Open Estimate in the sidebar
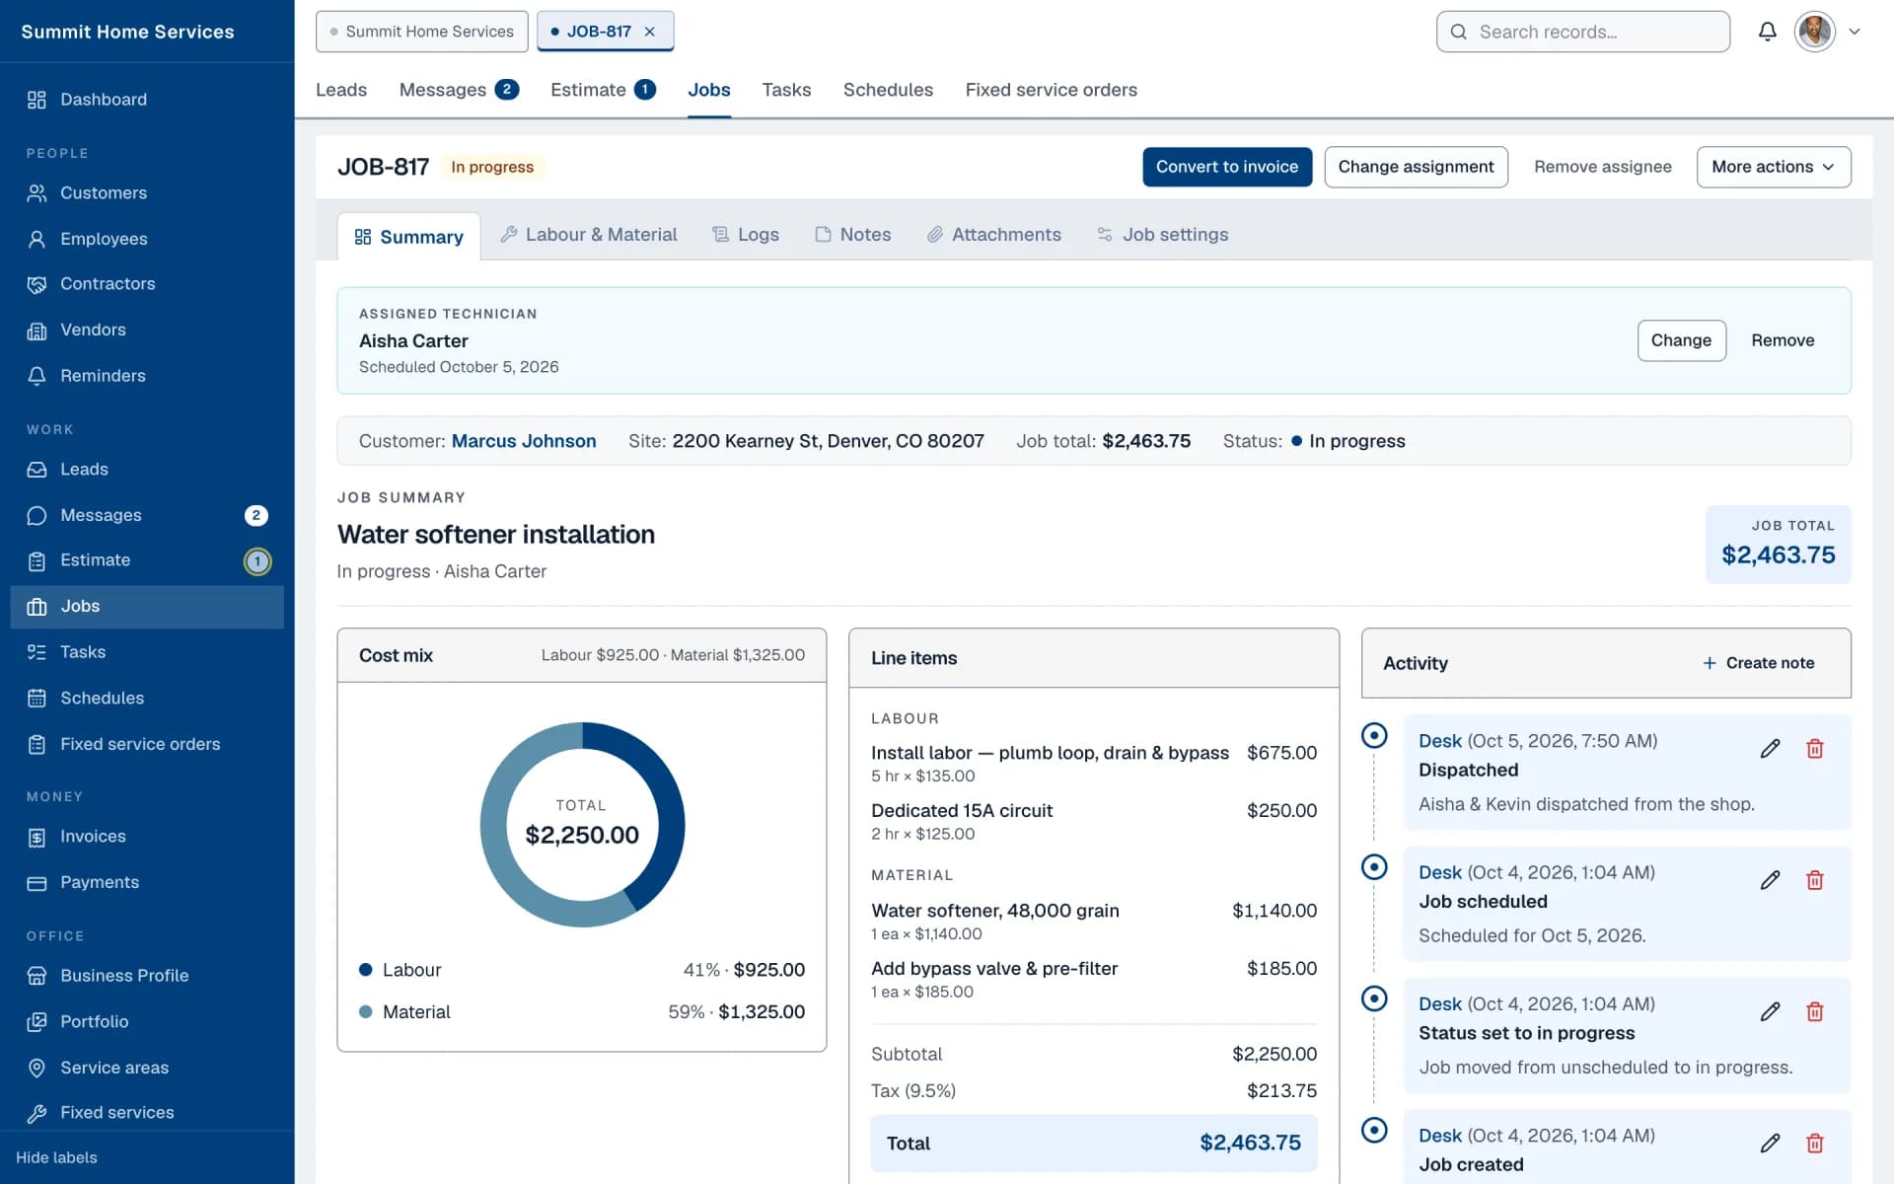This screenshot has width=1894, height=1184. click(147, 560)
